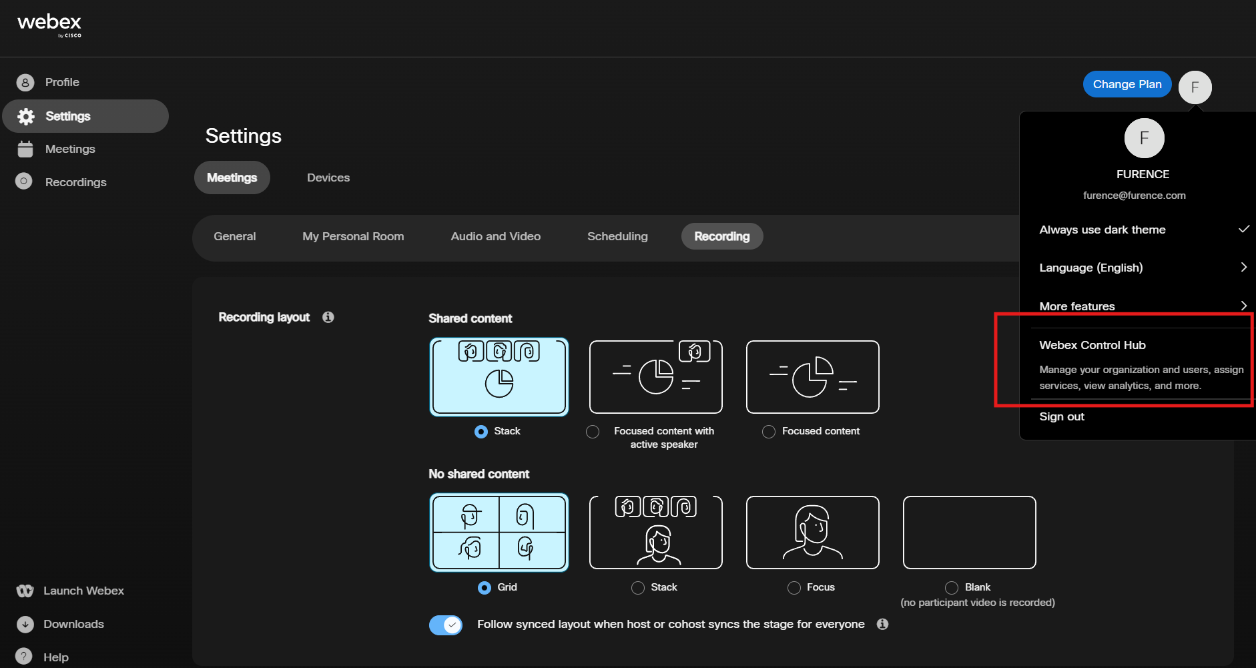The height and width of the screenshot is (668, 1256).
Task: Open Profile from the sidebar icon
Action: point(25,82)
